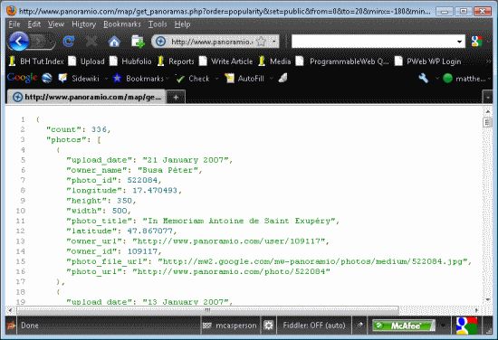The height and width of the screenshot is (340, 498).
Task: Click the vertical scrollbar thumb
Action: 487,122
